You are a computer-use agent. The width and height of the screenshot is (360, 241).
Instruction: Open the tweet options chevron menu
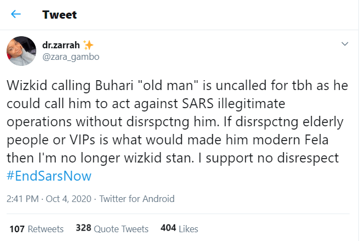pyautogui.click(x=345, y=44)
